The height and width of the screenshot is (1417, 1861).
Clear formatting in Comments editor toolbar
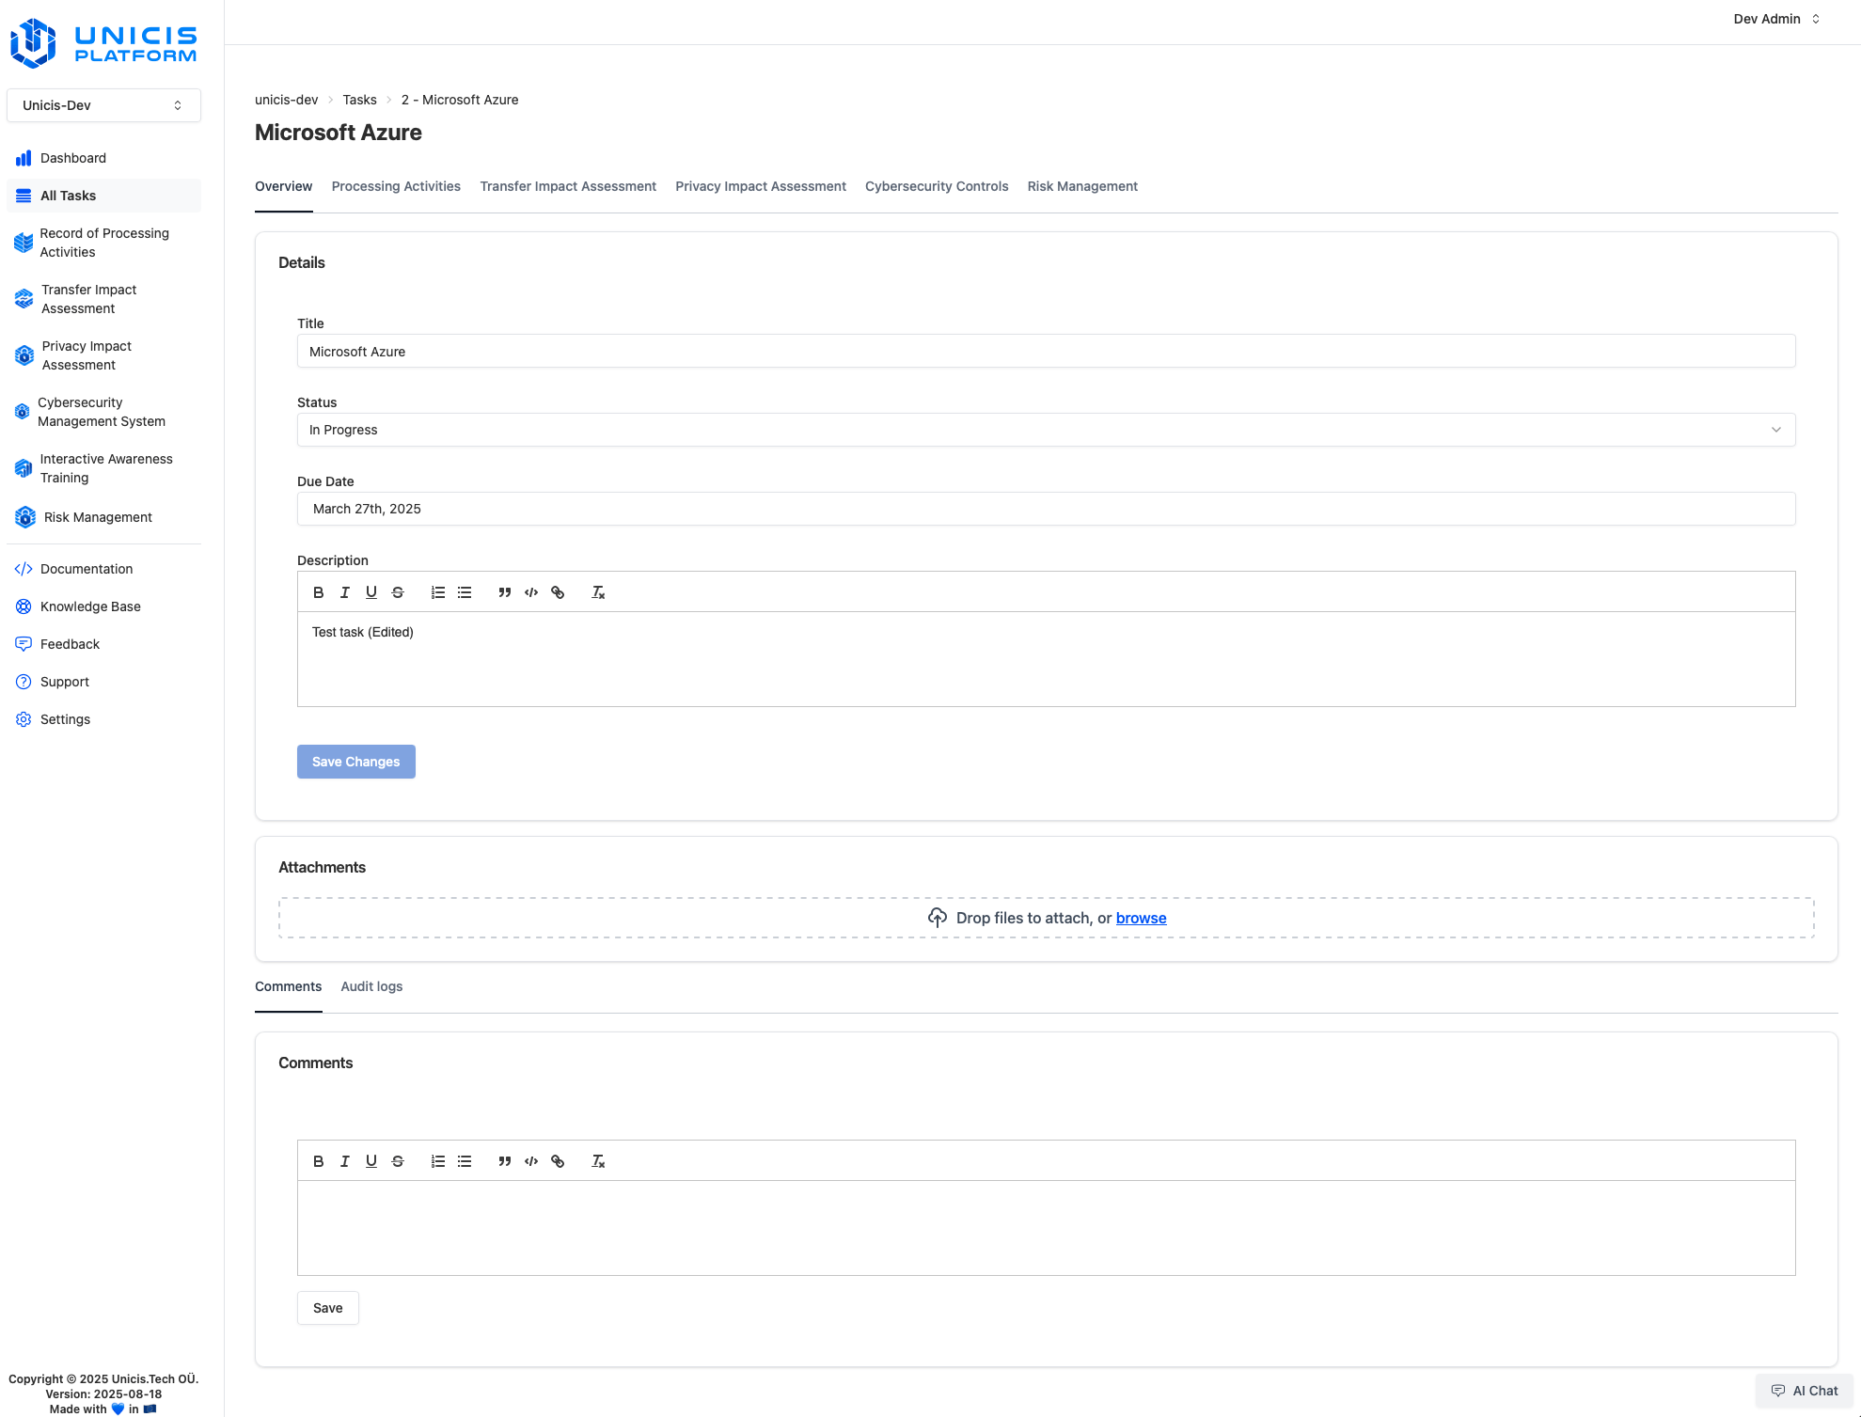(x=598, y=1161)
